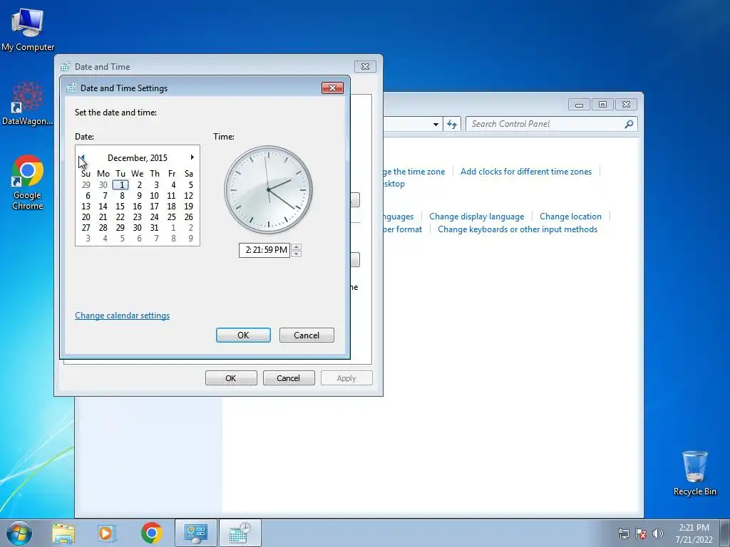Click the search magnifier in Control Panel
Image resolution: width=730 pixels, height=547 pixels.
629,124
